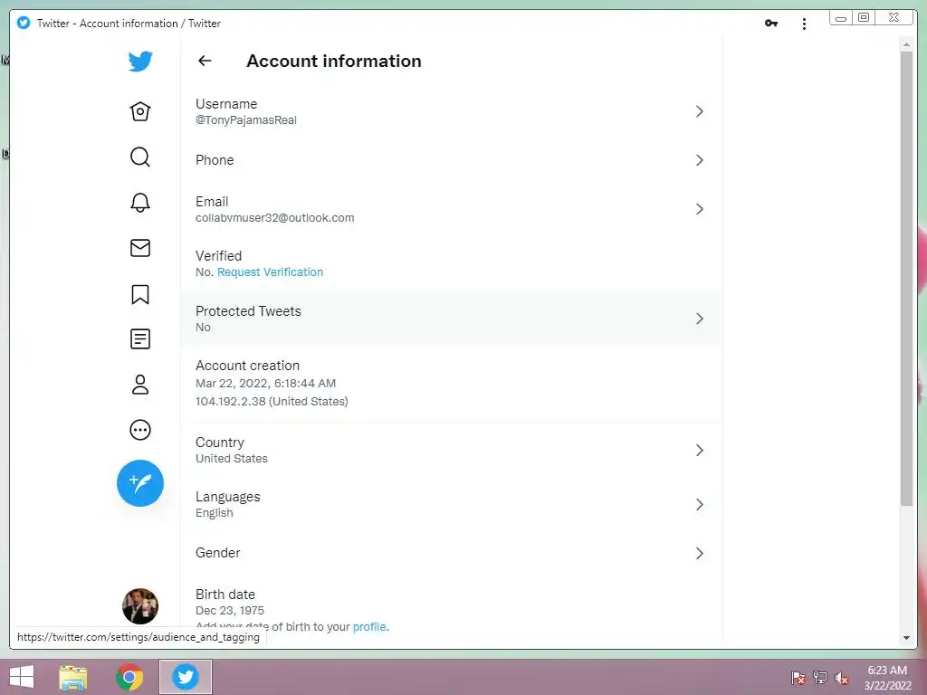Click the key password icon in title bar
This screenshot has height=695, width=927.
771,23
